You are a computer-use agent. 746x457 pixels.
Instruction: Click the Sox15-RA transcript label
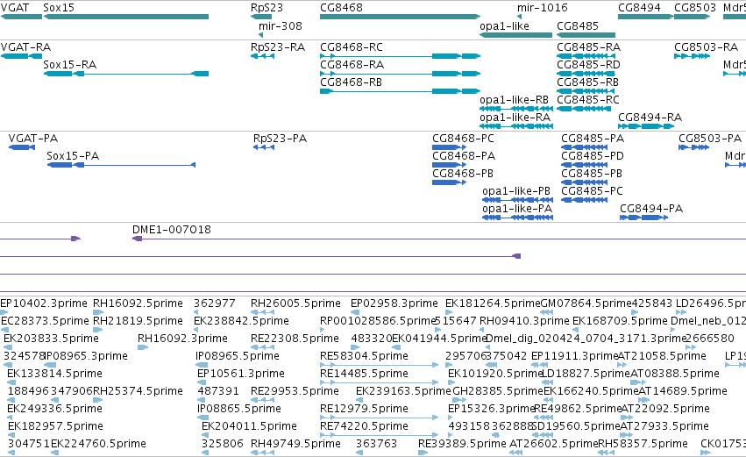(x=69, y=65)
